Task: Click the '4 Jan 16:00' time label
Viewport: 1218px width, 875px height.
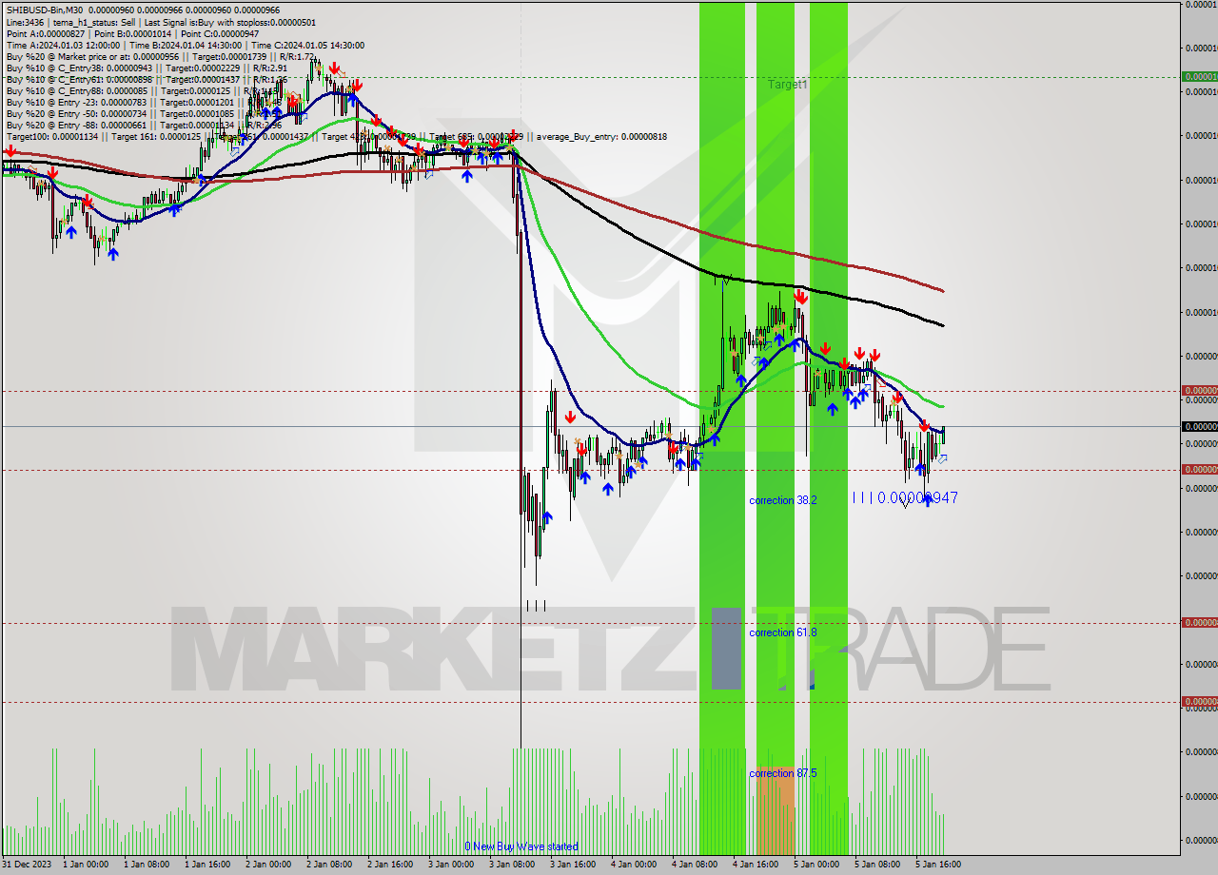Action: click(756, 865)
